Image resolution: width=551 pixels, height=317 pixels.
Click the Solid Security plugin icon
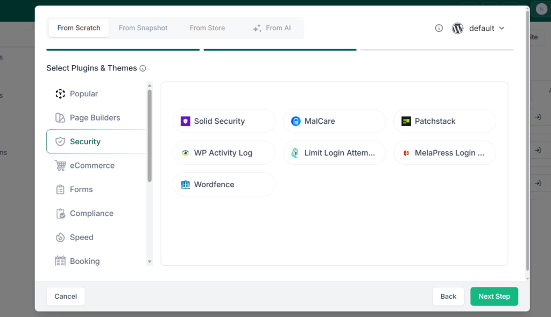[x=186, y=121]
